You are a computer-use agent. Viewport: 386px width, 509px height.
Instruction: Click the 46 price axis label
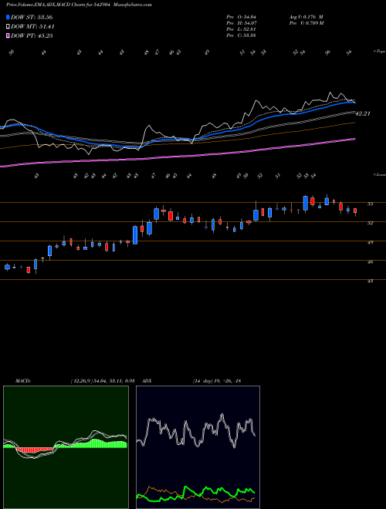coord(370,262)
